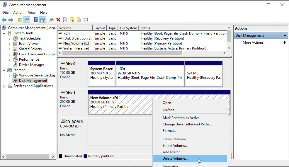Click volume list horizontal scrollbar right arrow
The image size is (289, 167).
coord(224,53)
